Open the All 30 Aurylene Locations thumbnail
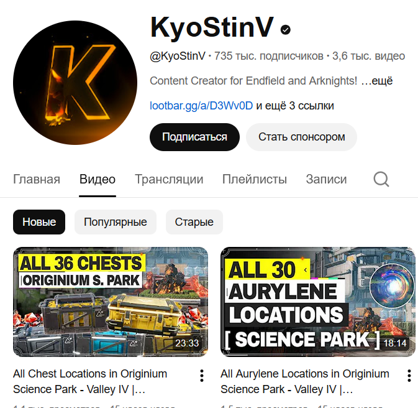The width and height of the screenshot is (418, 408). (318, 302)
